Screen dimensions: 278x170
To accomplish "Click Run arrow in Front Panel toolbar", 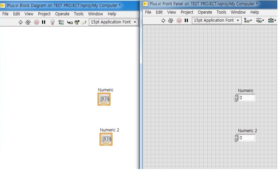I will 163,21.
